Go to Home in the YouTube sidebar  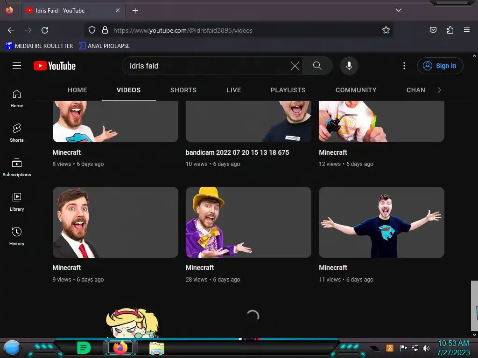pos(17,99)
